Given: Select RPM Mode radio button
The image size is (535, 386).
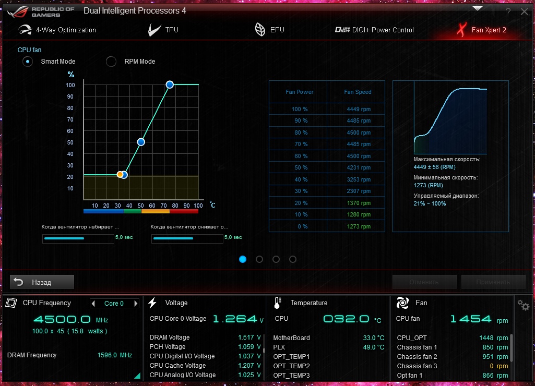Looking at the screenshot, I should (111, 62).
